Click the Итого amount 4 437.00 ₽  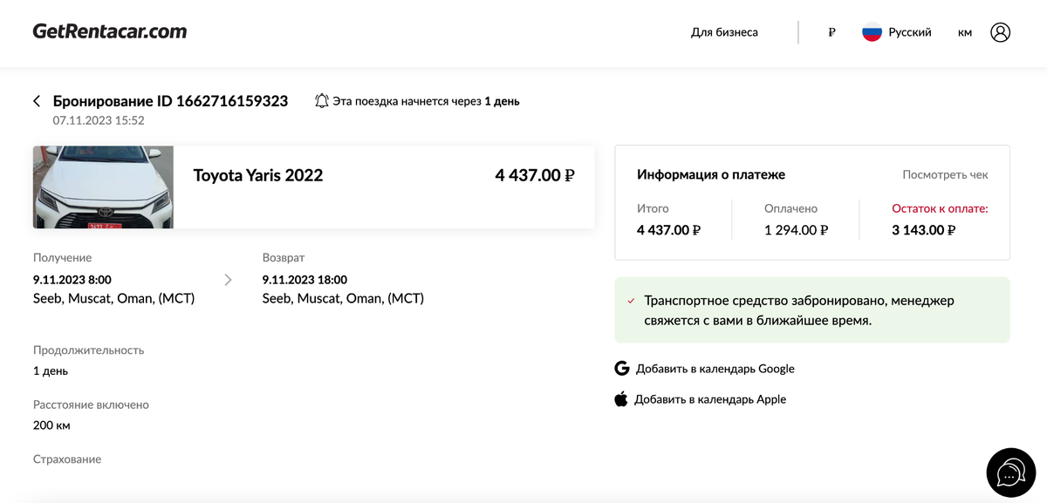[669, 230]
